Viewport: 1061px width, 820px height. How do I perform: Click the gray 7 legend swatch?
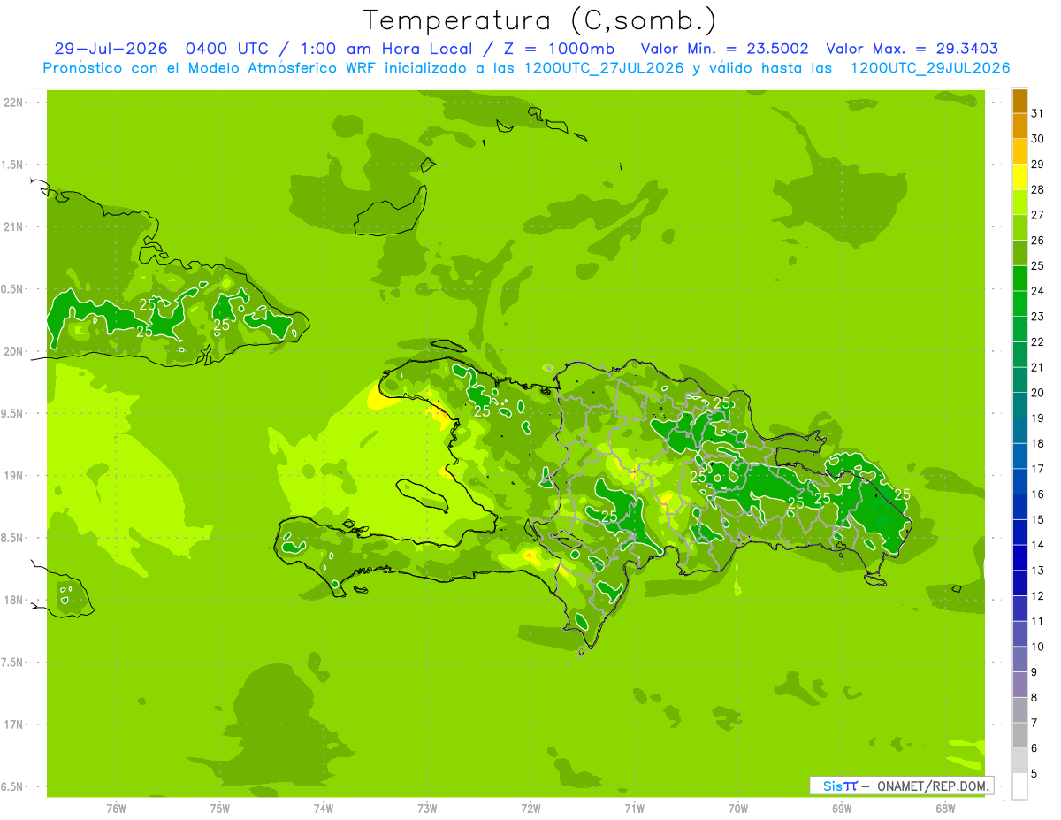pos(1019,710)
